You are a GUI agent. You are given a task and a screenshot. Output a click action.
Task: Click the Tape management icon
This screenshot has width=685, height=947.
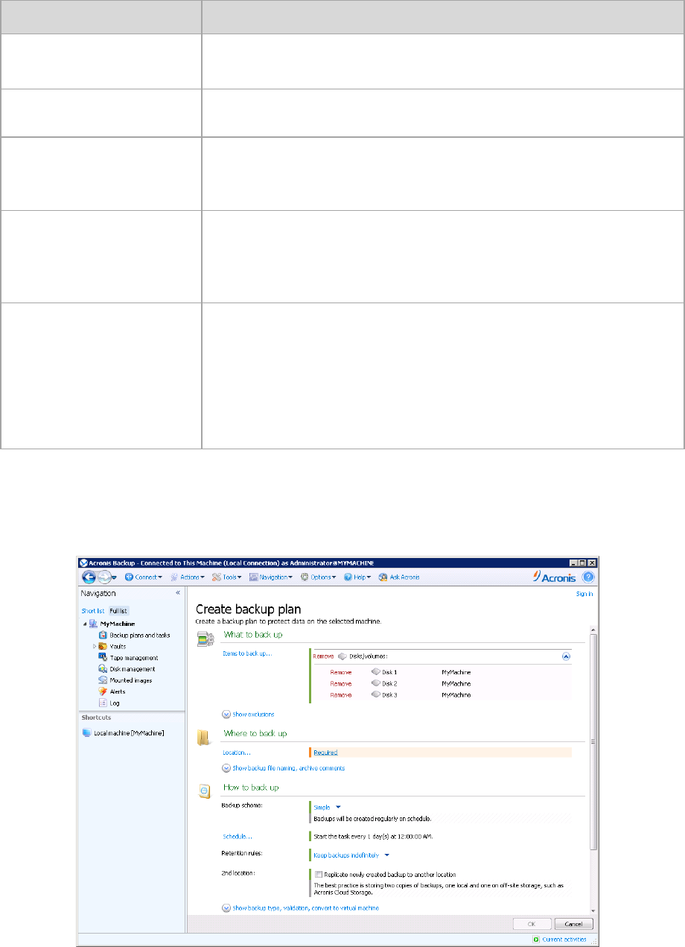tap(103, 658)
